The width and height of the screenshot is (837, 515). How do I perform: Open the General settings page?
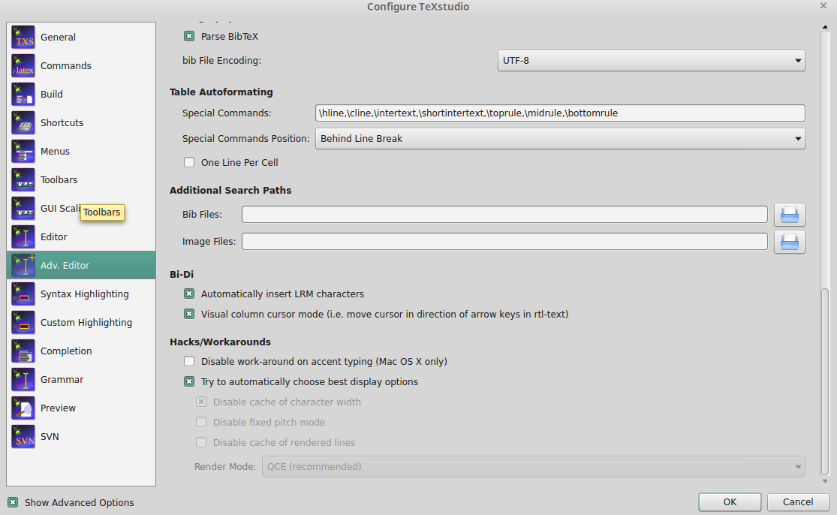click(81, 38)
